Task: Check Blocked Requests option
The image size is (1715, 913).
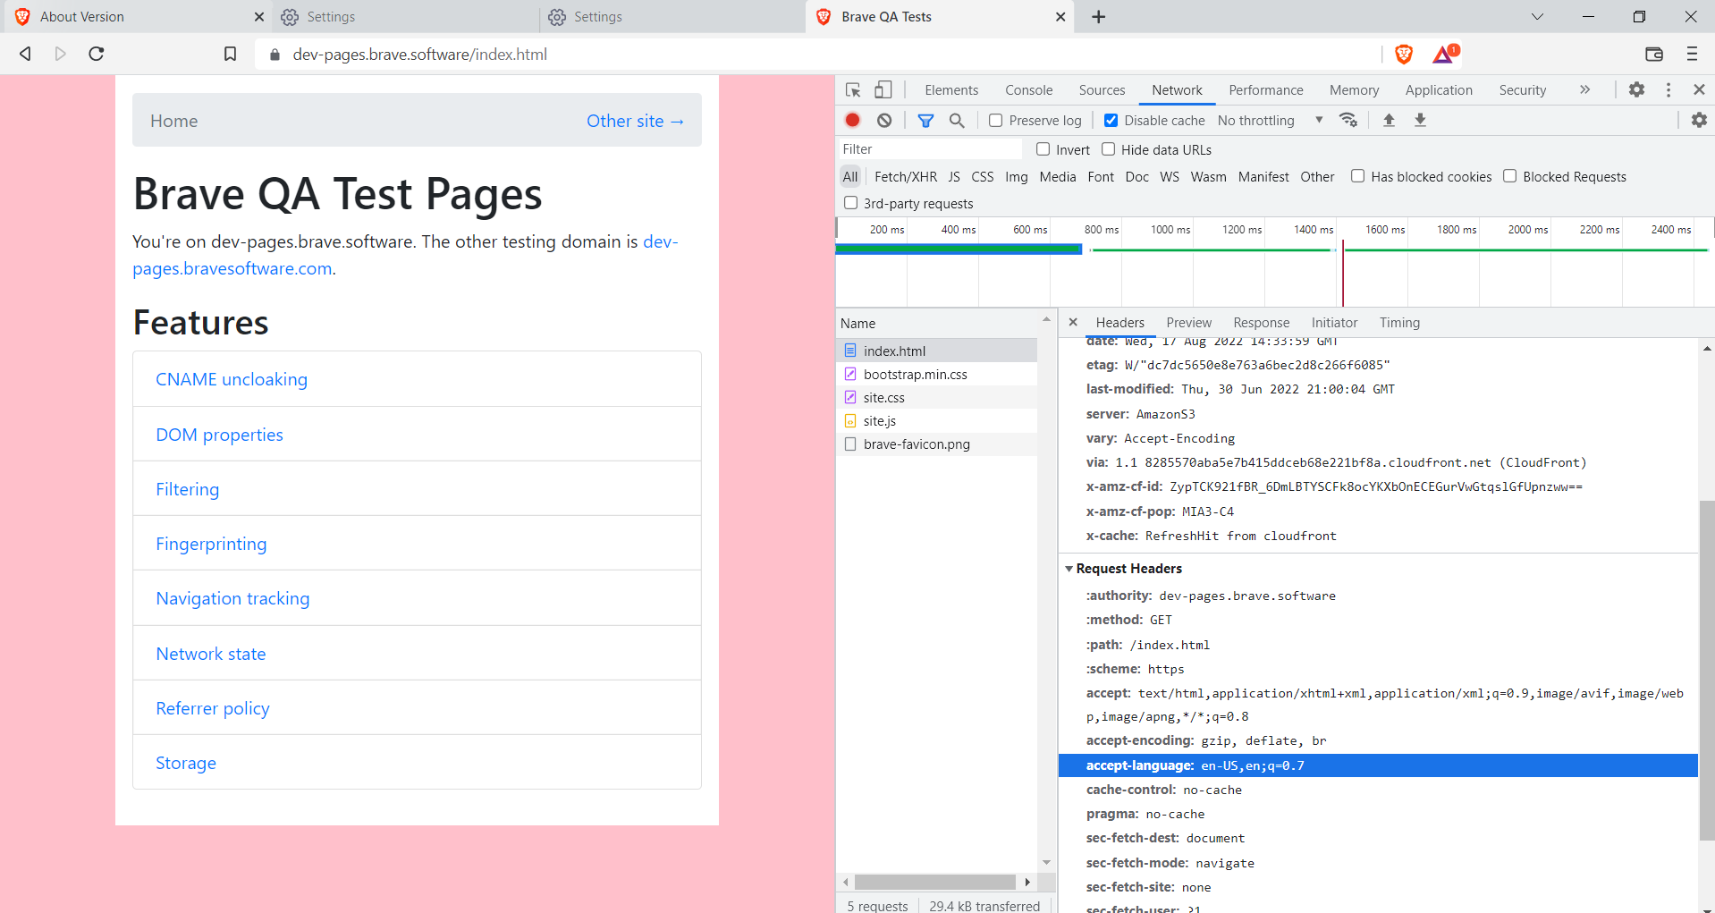Action: [x=1509, y=176]
